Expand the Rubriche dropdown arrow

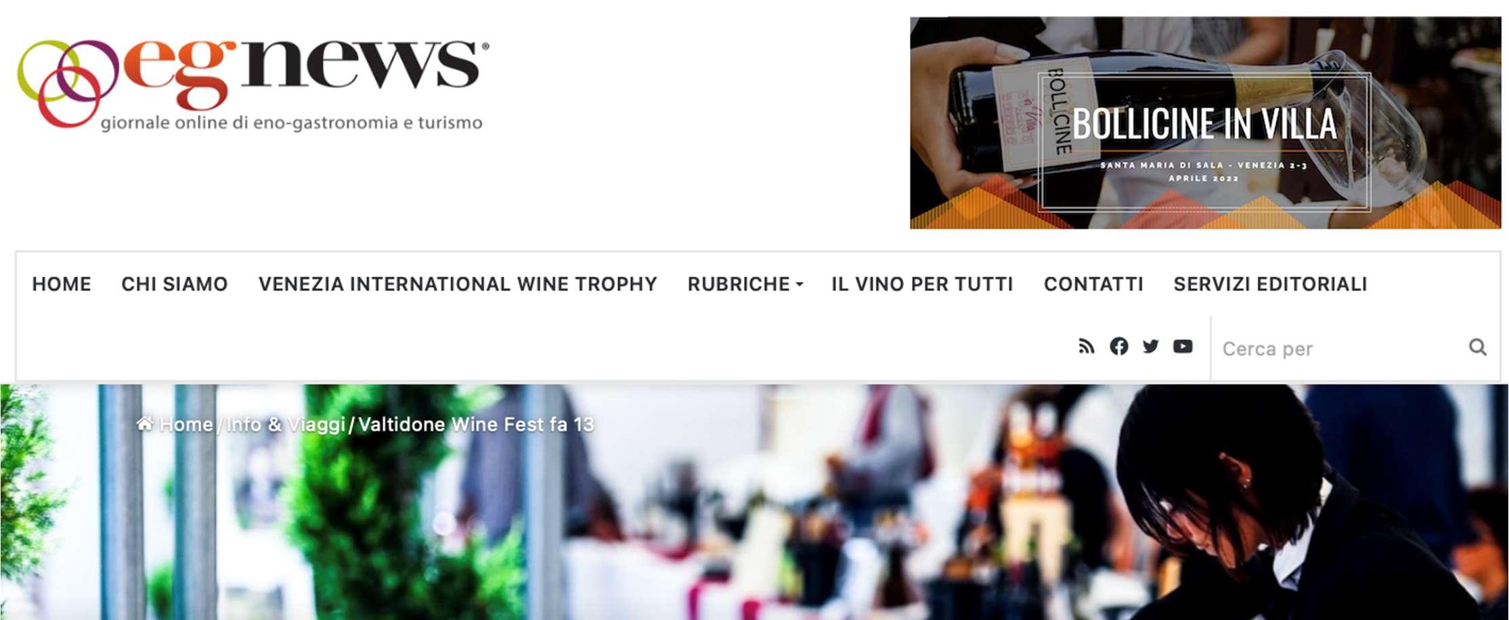pos(800,285)
